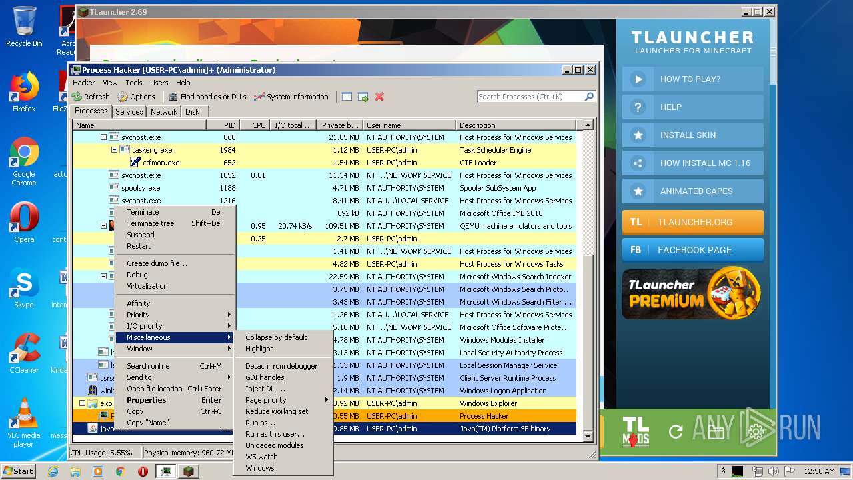
Task: Expand the Page priority submenu
Action: [283, 400]
